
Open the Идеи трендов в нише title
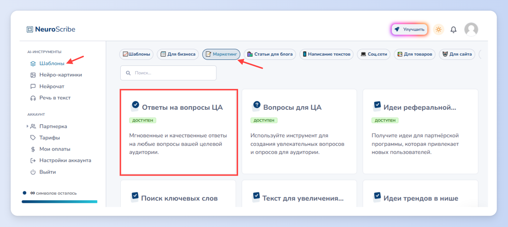(421, 198)
